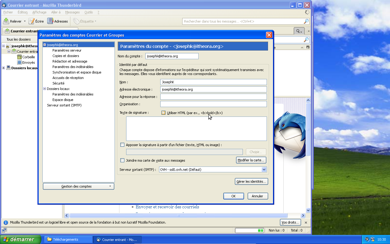Expand Dossiers locaux in the main folder pane
390x244 pixels.
pos(4,68)
